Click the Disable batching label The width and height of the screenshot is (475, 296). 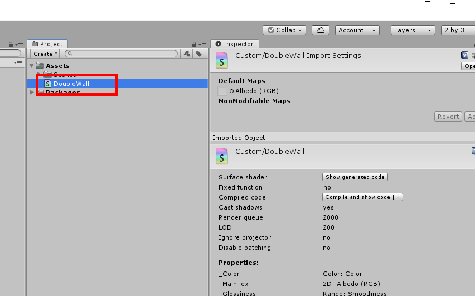click(x=244, y=248)
